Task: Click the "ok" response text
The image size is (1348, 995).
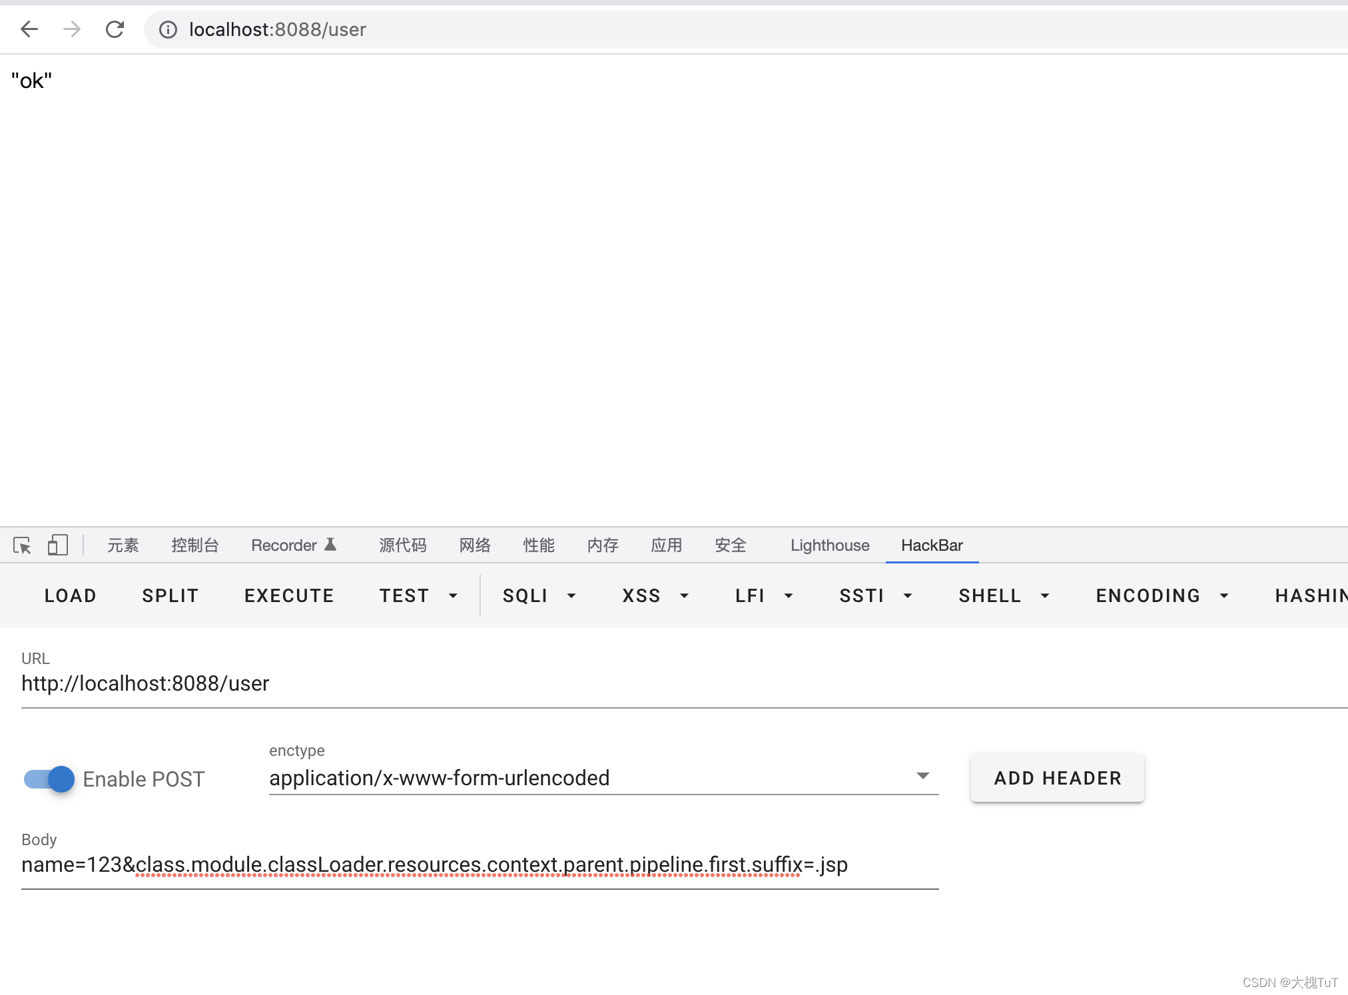Action: tap(31, 81)
